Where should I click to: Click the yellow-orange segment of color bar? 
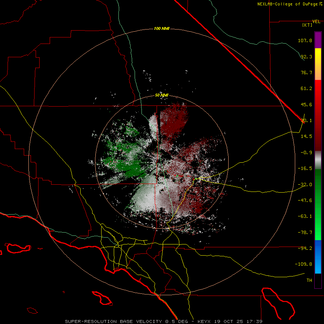pos(318,64)
